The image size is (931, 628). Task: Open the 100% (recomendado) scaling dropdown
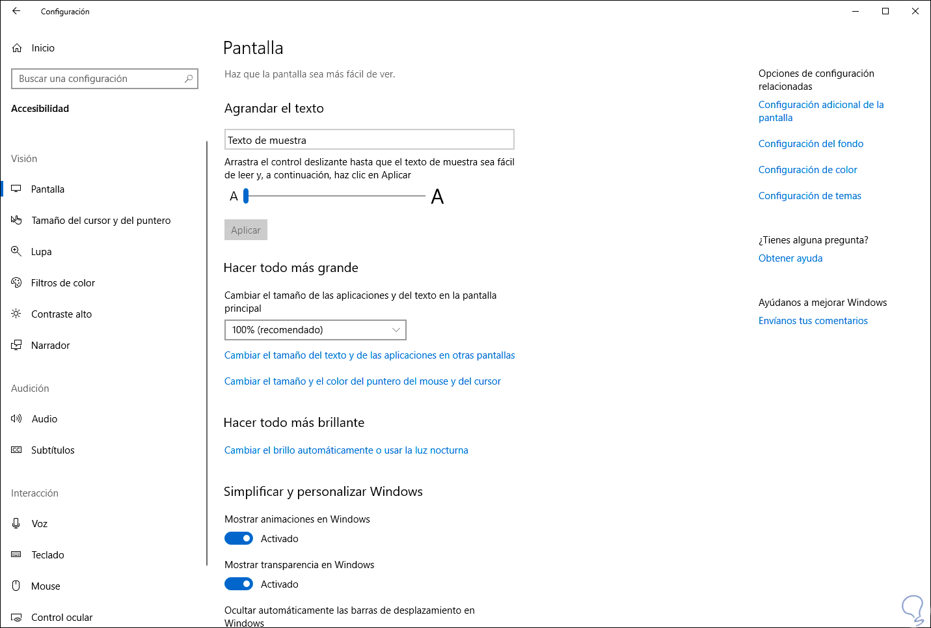(x=315, y=330)
